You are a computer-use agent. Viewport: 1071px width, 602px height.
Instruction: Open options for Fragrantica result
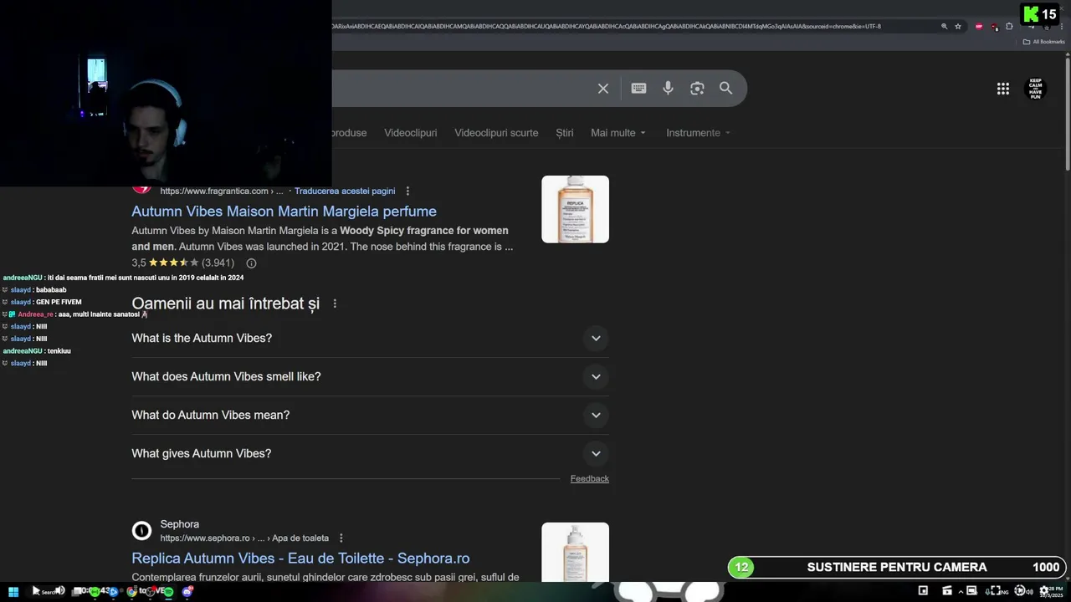click(407, 191)
